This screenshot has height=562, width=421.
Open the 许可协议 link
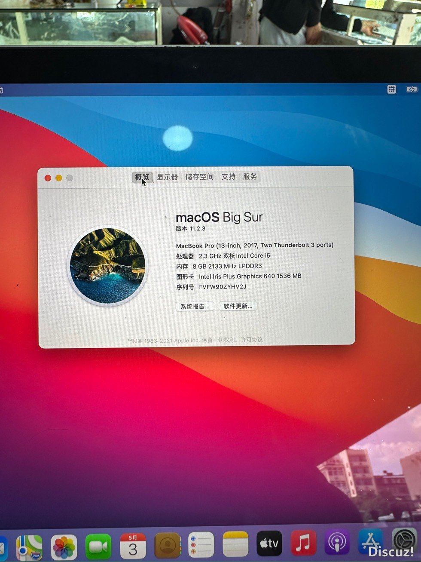252,340
